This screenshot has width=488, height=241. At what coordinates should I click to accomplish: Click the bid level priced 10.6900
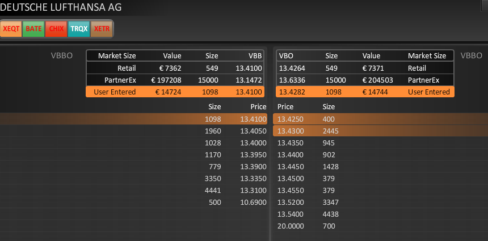point(253,202)
